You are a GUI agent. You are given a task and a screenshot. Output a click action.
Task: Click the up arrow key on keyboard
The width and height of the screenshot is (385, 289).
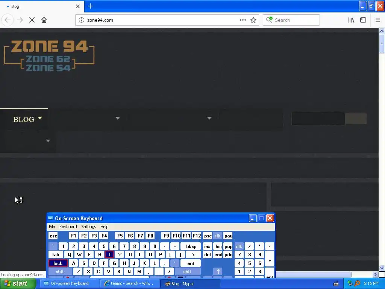pyautogui.click(x=218, y=272)
